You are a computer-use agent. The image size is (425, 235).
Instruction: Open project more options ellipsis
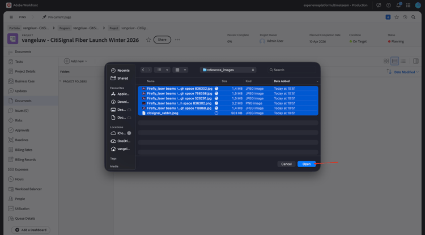[x=177, y=40]
